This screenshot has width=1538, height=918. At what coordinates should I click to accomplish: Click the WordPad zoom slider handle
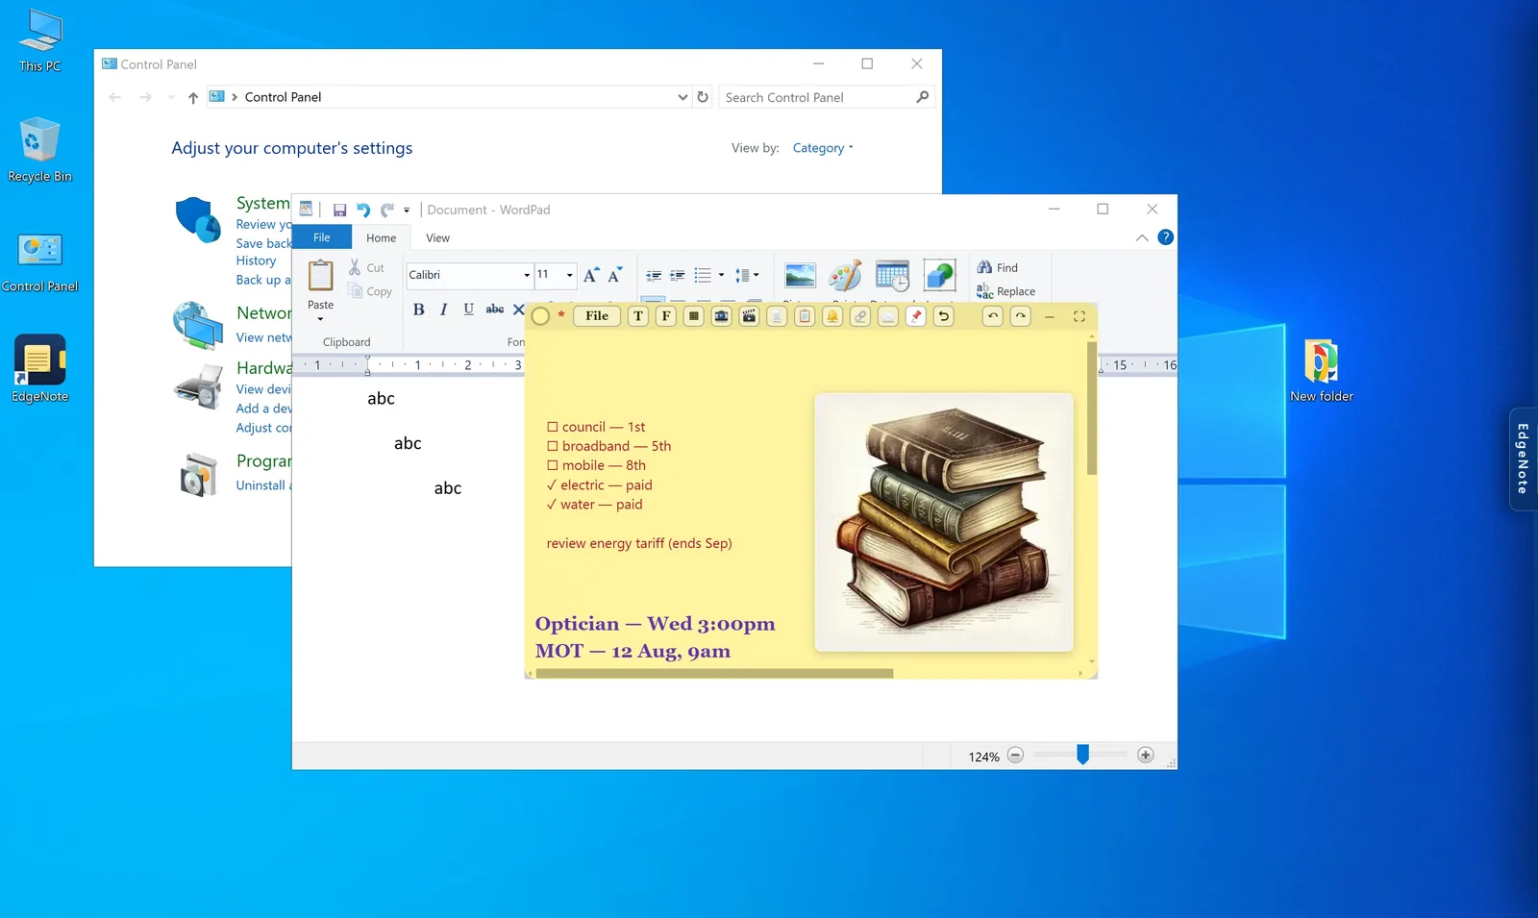1083,755
